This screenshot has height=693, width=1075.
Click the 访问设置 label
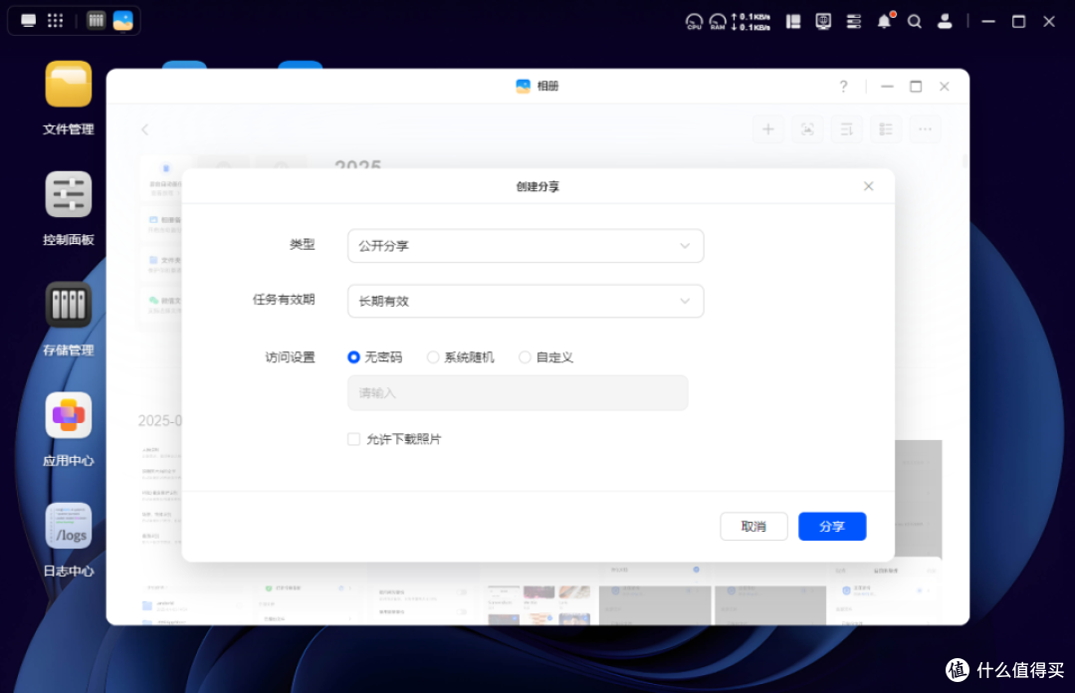point(290,357)
